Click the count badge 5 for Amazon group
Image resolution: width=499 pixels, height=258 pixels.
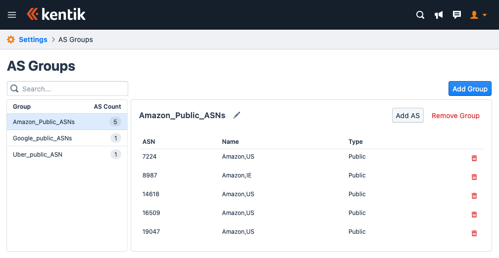(115, 122)
